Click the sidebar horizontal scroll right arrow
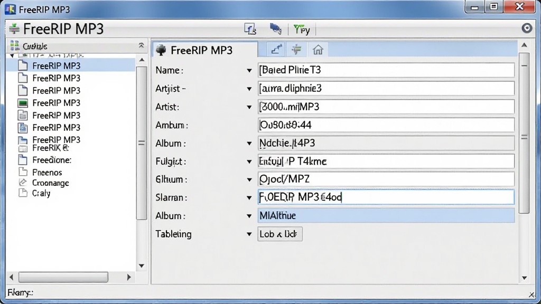Screen dimensions: 541x304 (x=129, y=277)
